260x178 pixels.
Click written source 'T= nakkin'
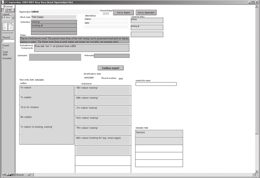[x=47, y=100]
